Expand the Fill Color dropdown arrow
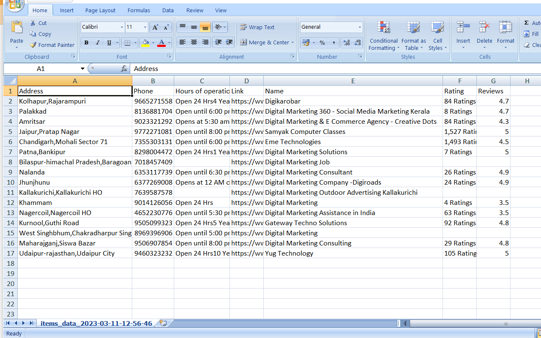 click(x=153, y=43)
